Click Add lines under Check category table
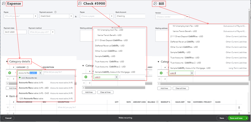Image resolution: width=251 pixels, height=122 pixels. click(89, 92)
